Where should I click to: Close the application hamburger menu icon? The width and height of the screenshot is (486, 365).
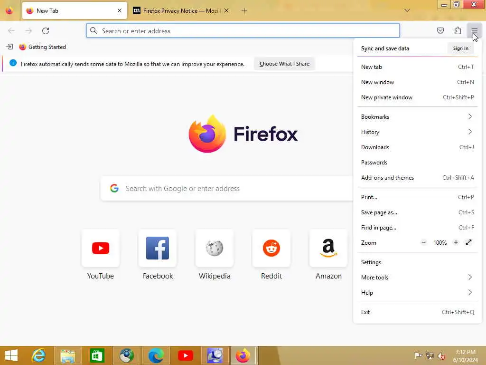pyautogui.click(x=474, y=30)
